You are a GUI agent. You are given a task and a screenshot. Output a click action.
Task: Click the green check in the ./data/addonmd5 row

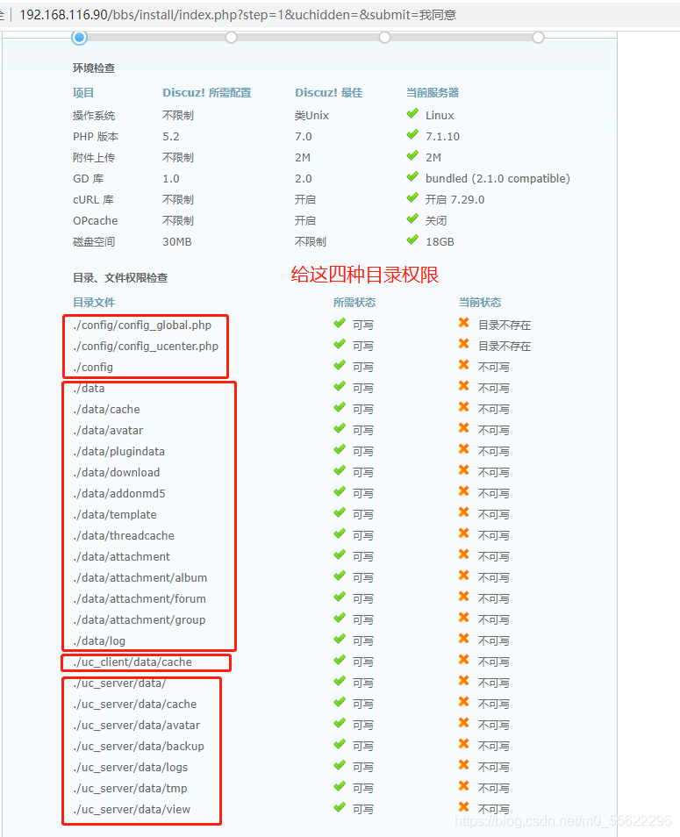[340, 491]
